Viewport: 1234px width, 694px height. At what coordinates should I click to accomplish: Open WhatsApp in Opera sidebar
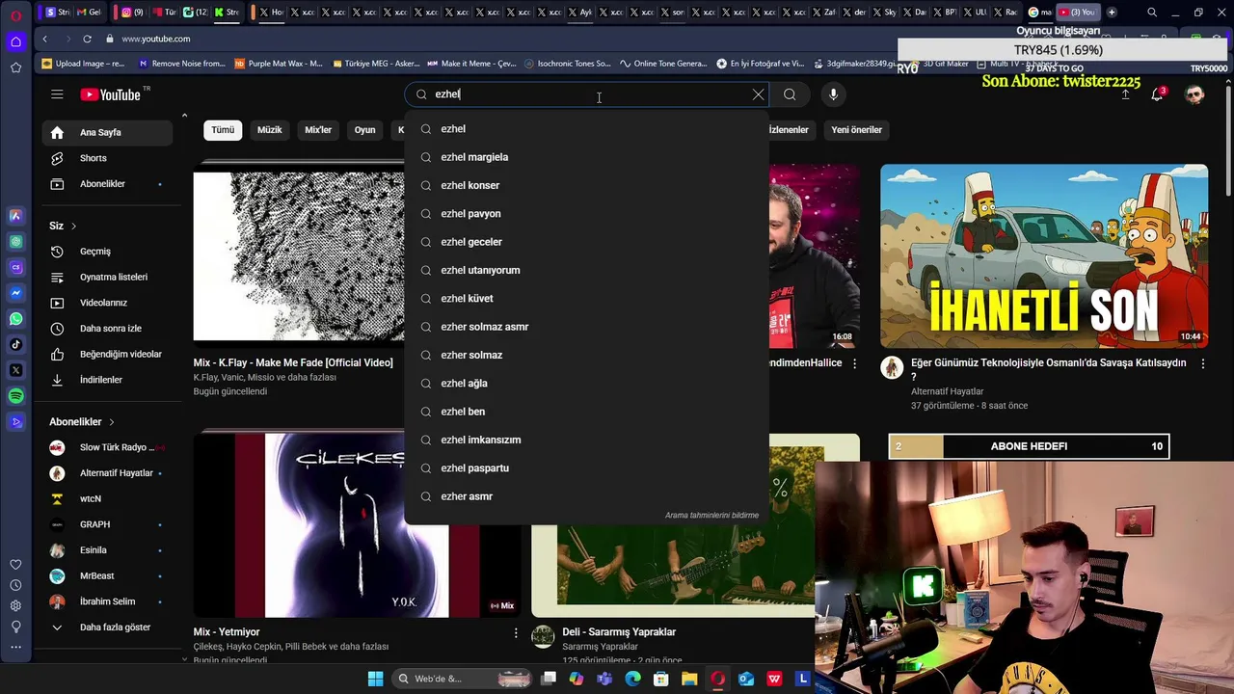coord(15,319)
